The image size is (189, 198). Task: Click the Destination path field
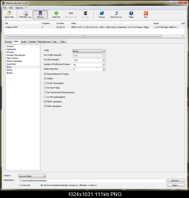click(x=91, y=181)
